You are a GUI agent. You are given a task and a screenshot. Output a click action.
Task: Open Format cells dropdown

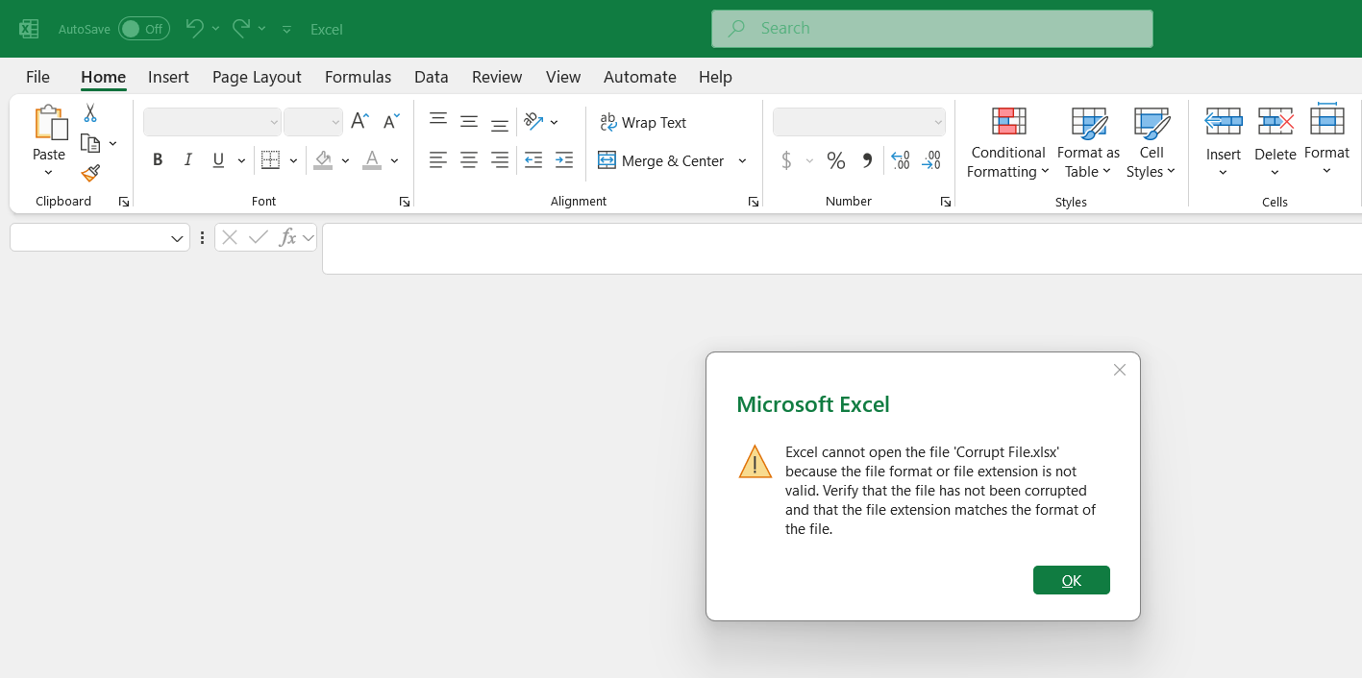[1326, 172]
